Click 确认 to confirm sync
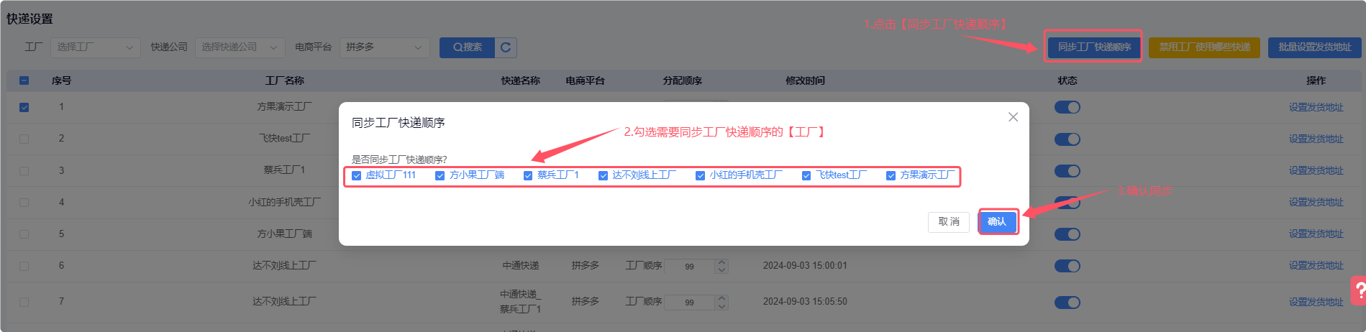Viewport: 1366px width, 332px height. (997, 221)
